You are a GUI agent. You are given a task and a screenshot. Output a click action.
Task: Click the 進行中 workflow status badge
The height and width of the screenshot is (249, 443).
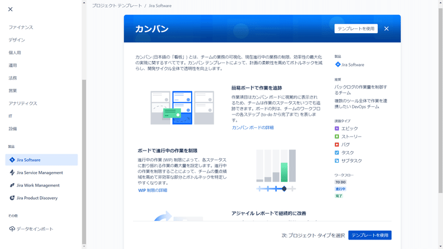click(341, 189)
